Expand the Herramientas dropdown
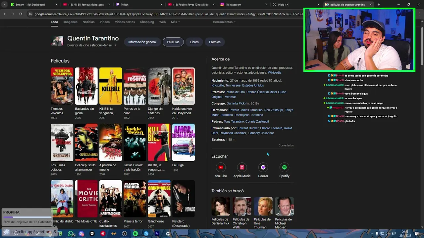424x238 pixels. click(224, 22)
